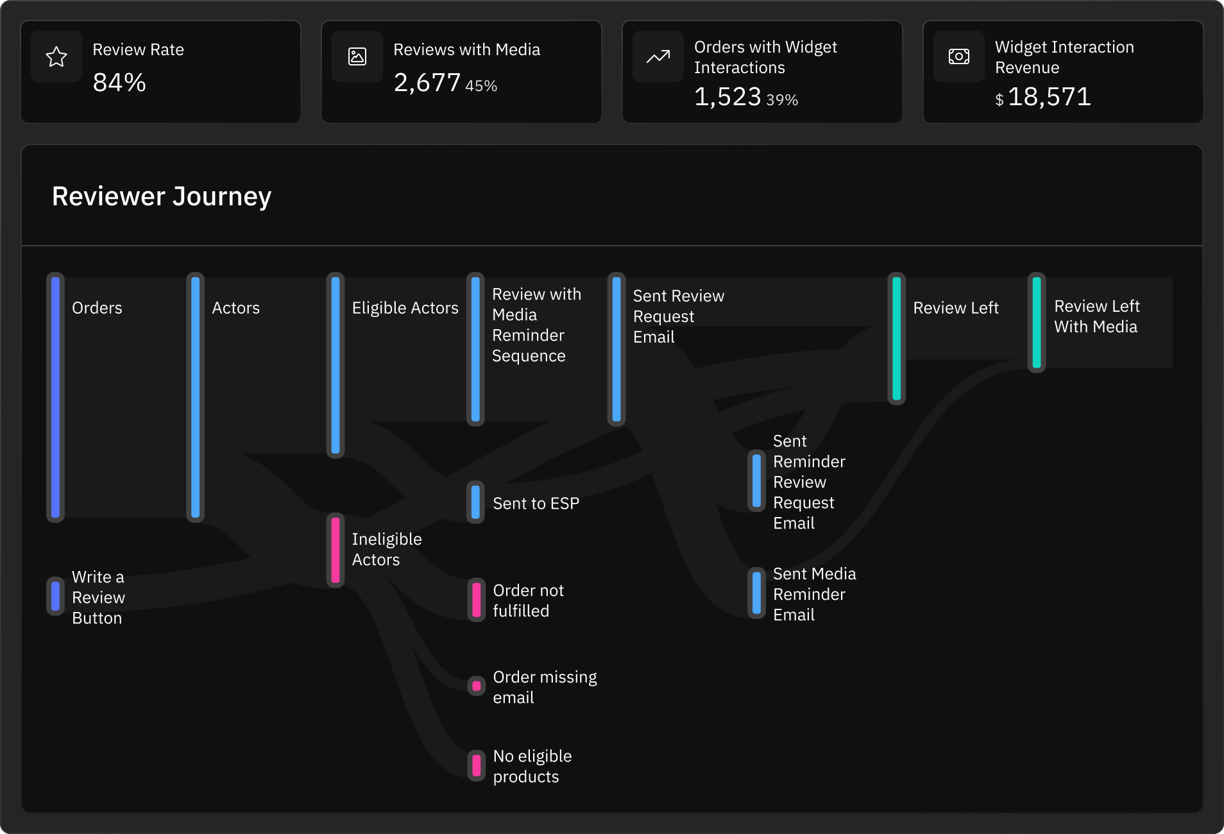Click the cash icon for Widget Interaction Revenue
1224x834 pixels.
click(x=959, y=56)
